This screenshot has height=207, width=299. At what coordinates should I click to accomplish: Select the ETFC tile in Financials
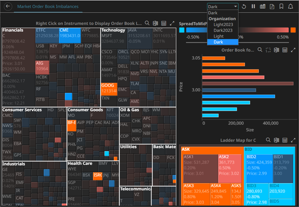click(47, 36)
